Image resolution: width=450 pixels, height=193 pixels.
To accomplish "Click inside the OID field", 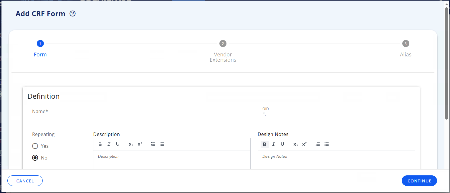I will [336, 114].
